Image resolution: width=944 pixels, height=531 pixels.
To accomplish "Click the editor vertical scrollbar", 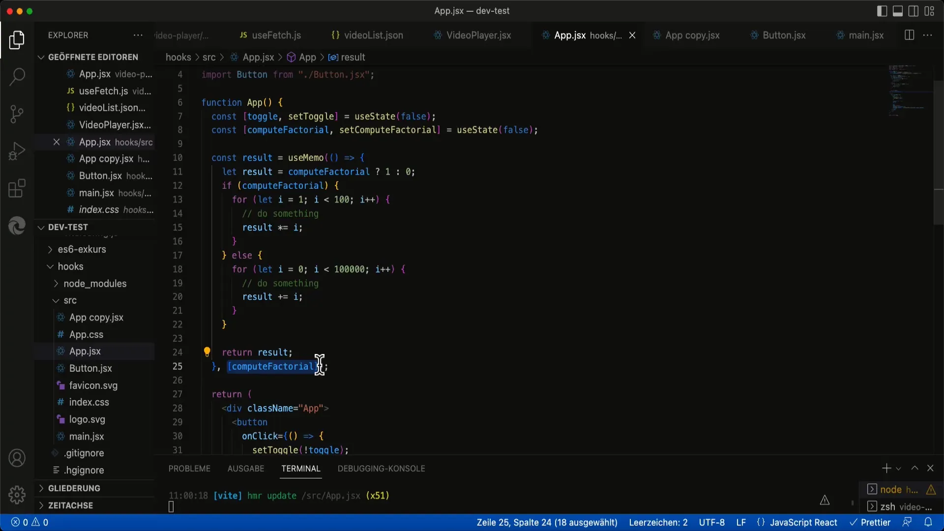I will [x=939, y=152].
